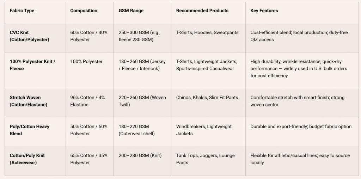The height and width of the screenshot is (179, 361).
Task: Select the Cotton/Poly Knit (Activewear) cell
Action: (27, 159)
